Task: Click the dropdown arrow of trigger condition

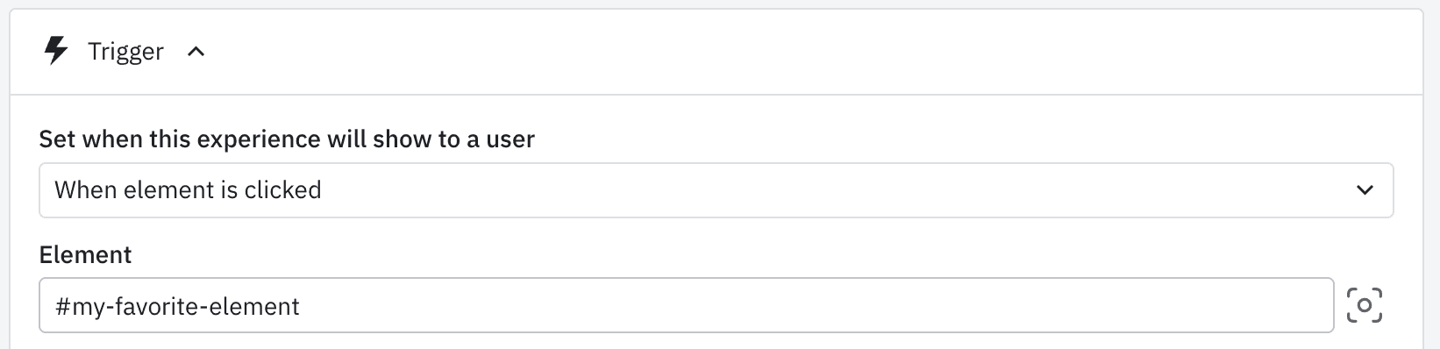Action: coord(1365,190)
